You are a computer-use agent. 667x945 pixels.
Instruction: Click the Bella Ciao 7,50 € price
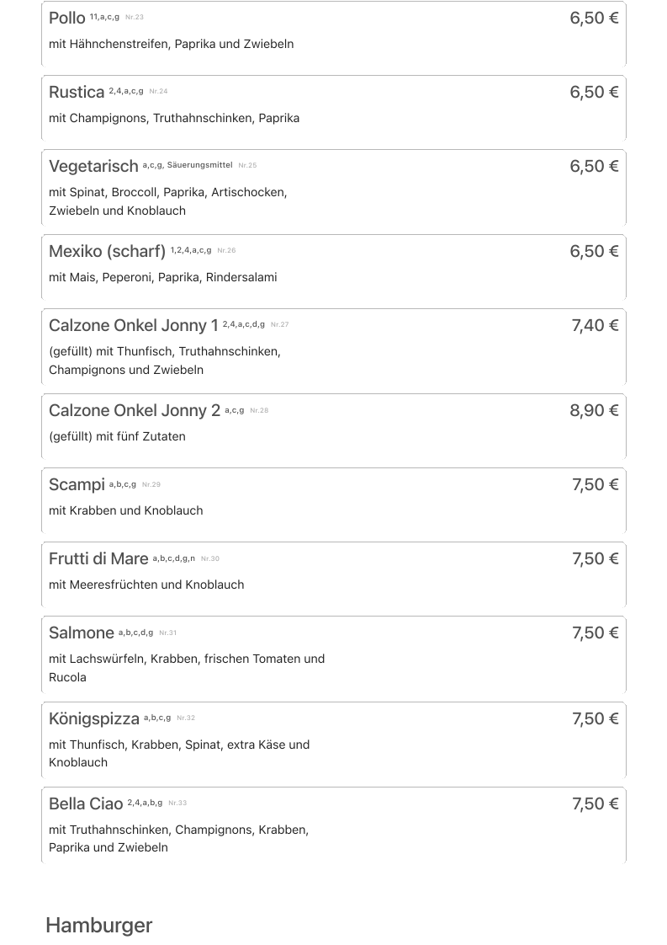click(595, 804)
